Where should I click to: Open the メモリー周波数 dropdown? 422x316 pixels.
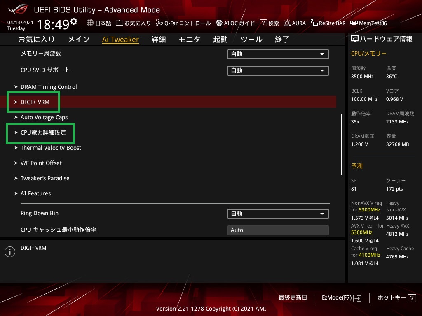278,54
